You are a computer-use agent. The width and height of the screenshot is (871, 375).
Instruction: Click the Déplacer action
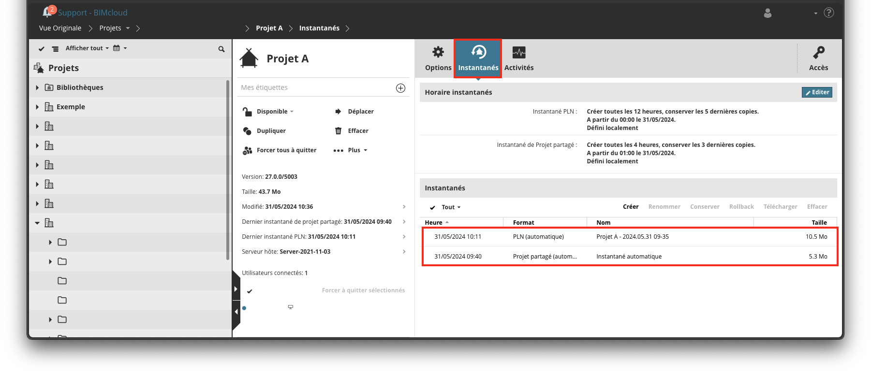[354, 112]
